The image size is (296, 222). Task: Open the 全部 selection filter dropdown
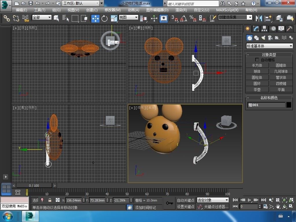coord(42,17)
